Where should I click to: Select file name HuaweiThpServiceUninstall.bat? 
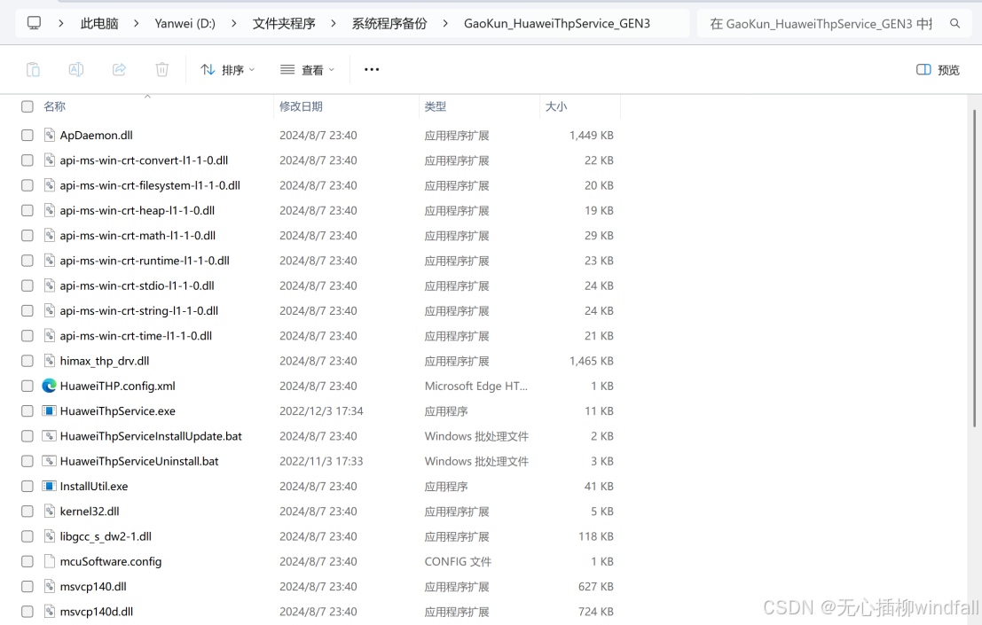[x=139, y=461]
